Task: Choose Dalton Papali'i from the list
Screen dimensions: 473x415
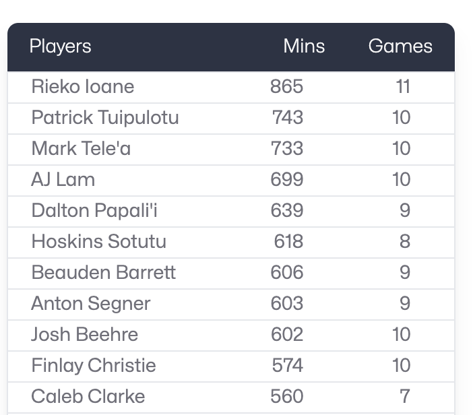Action: coord(94,210)
